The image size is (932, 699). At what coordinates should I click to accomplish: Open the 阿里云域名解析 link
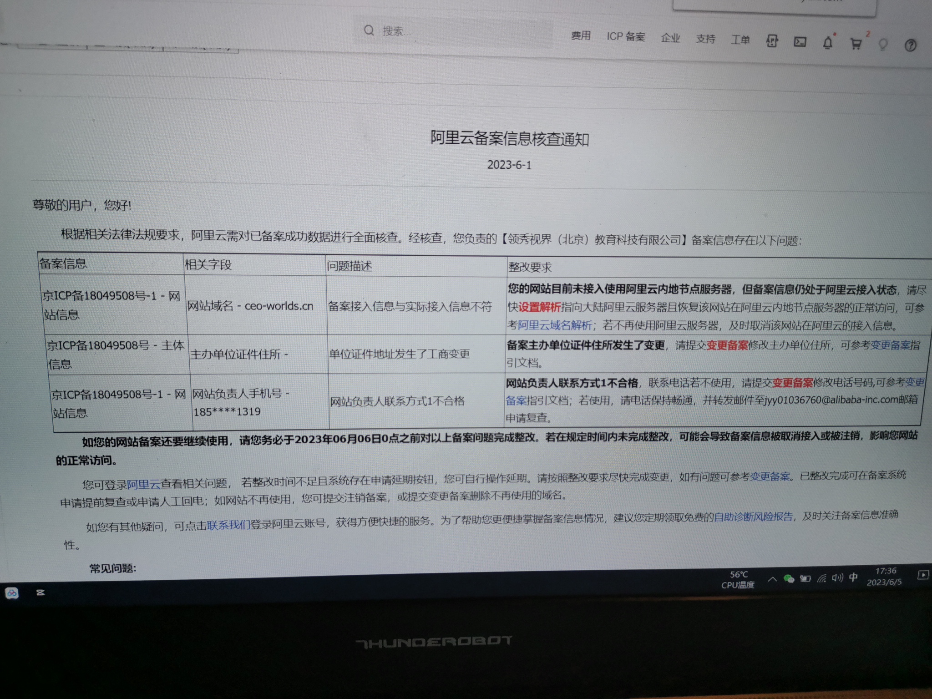[555, 325]
